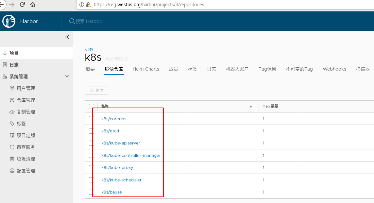374x203 pixels.
Task: Check the k8s/kube-scheduler row checkbox
Action: click(x=91, y=180)
